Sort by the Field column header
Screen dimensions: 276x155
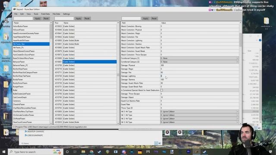140,23
